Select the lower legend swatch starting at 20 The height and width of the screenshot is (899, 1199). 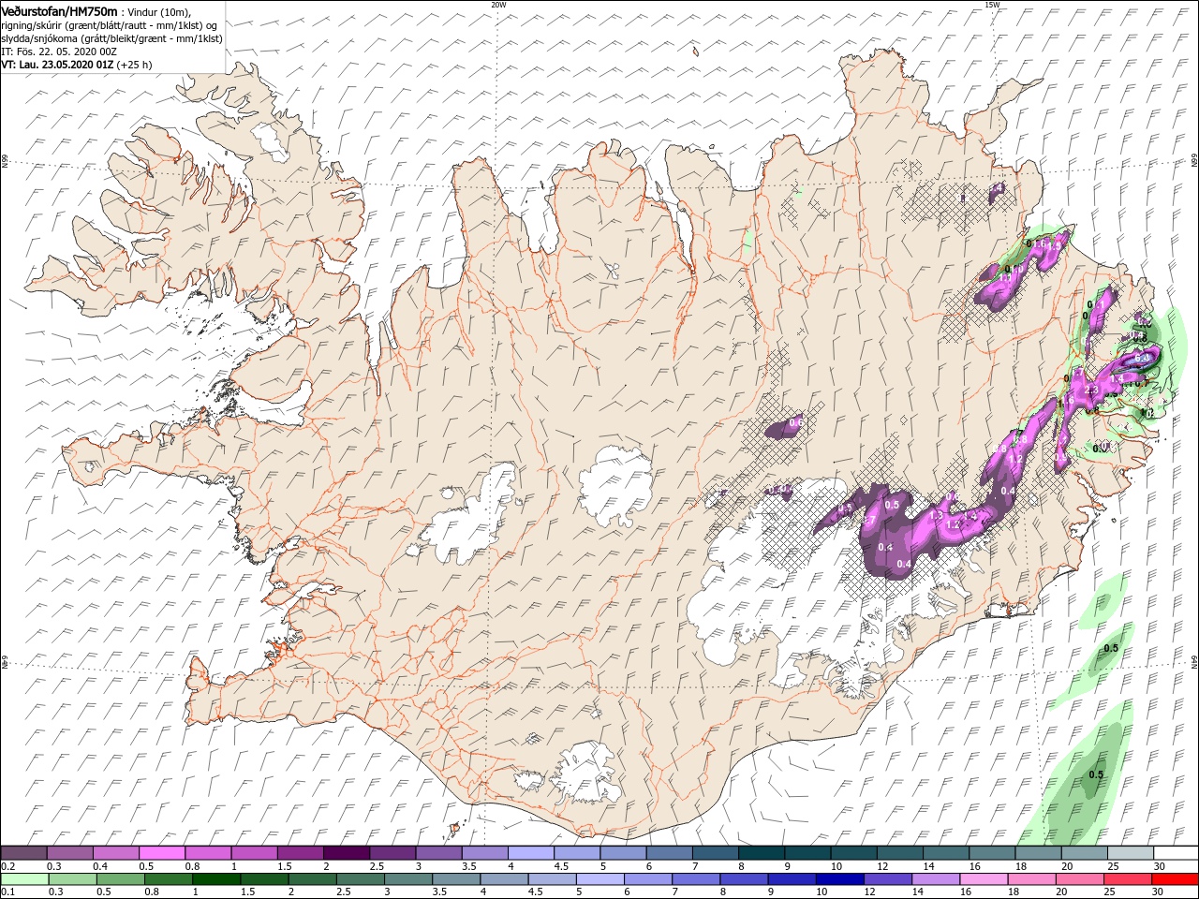pyautogui.click(x=1078, y=879)
